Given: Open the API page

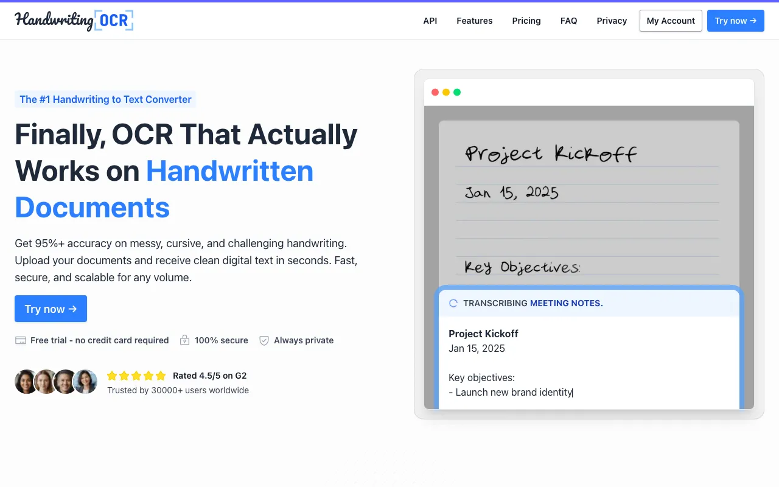Looking at the screenshot, I should [430, 21].
